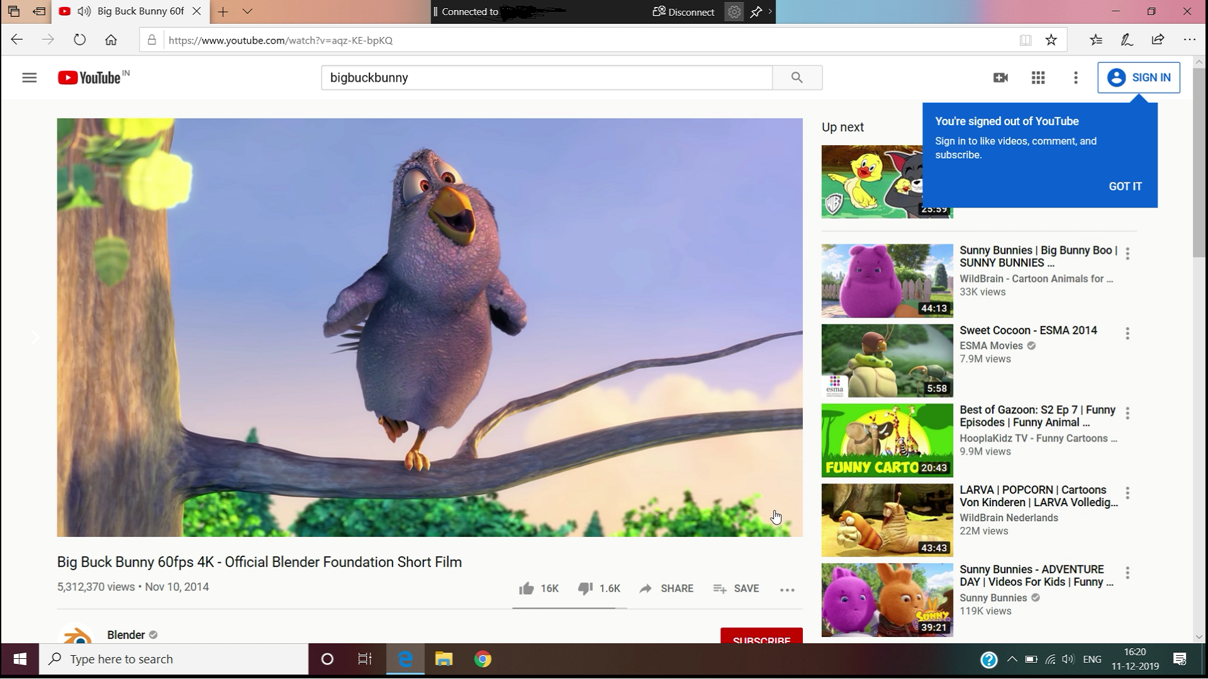Dismiss the notice with GOT IT

(1126, 186)
